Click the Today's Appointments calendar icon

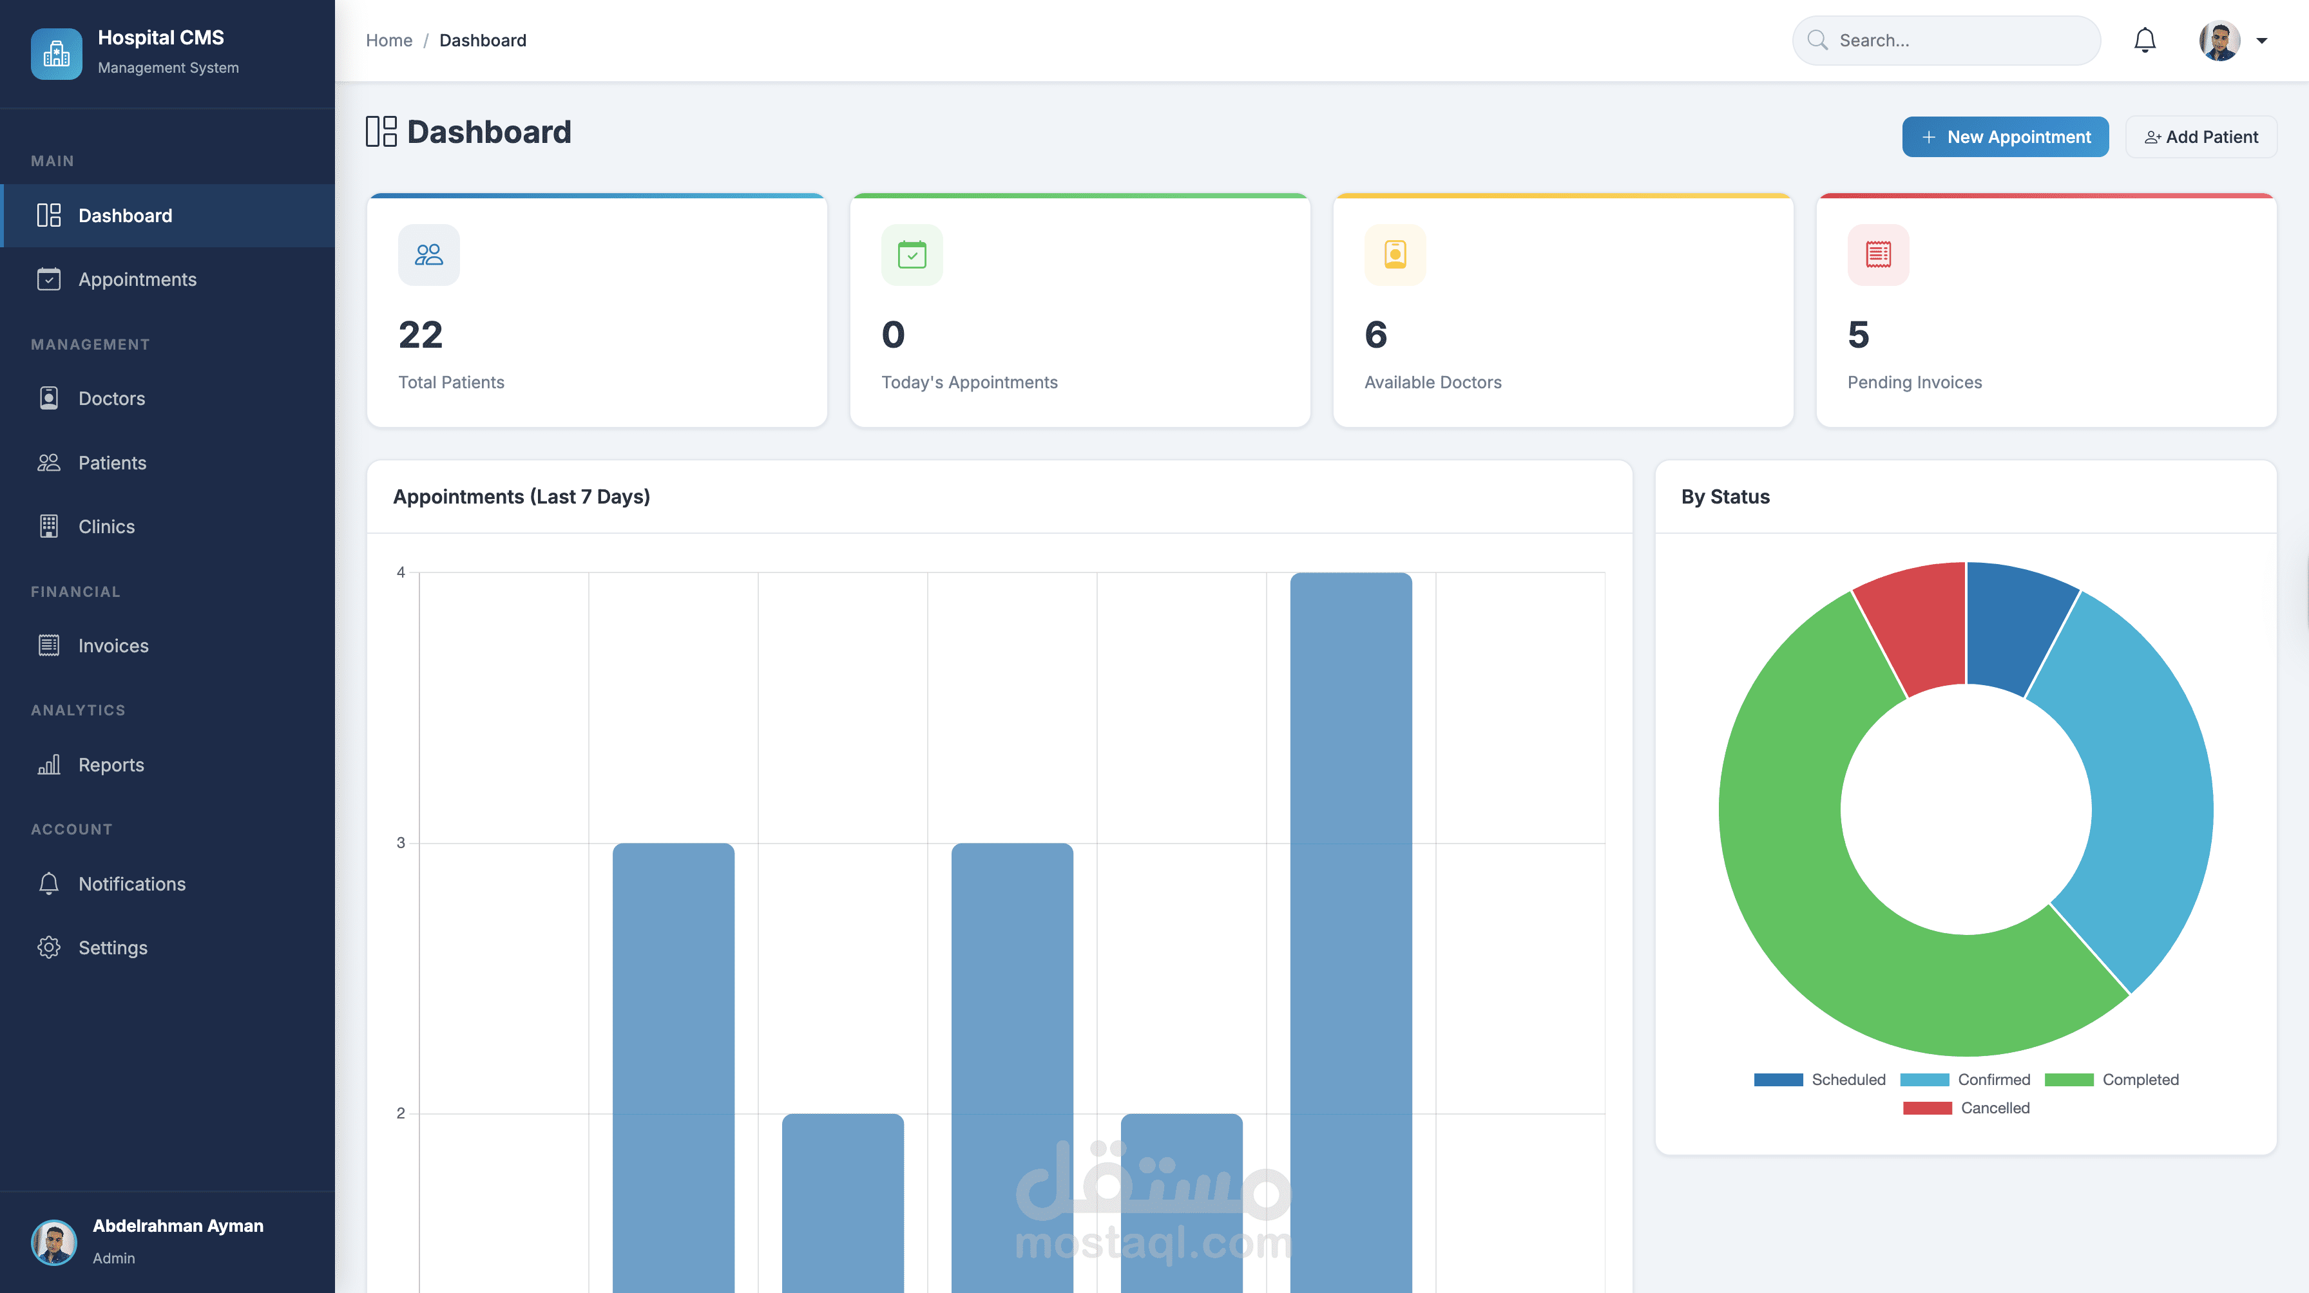click(x=912, y=254)
